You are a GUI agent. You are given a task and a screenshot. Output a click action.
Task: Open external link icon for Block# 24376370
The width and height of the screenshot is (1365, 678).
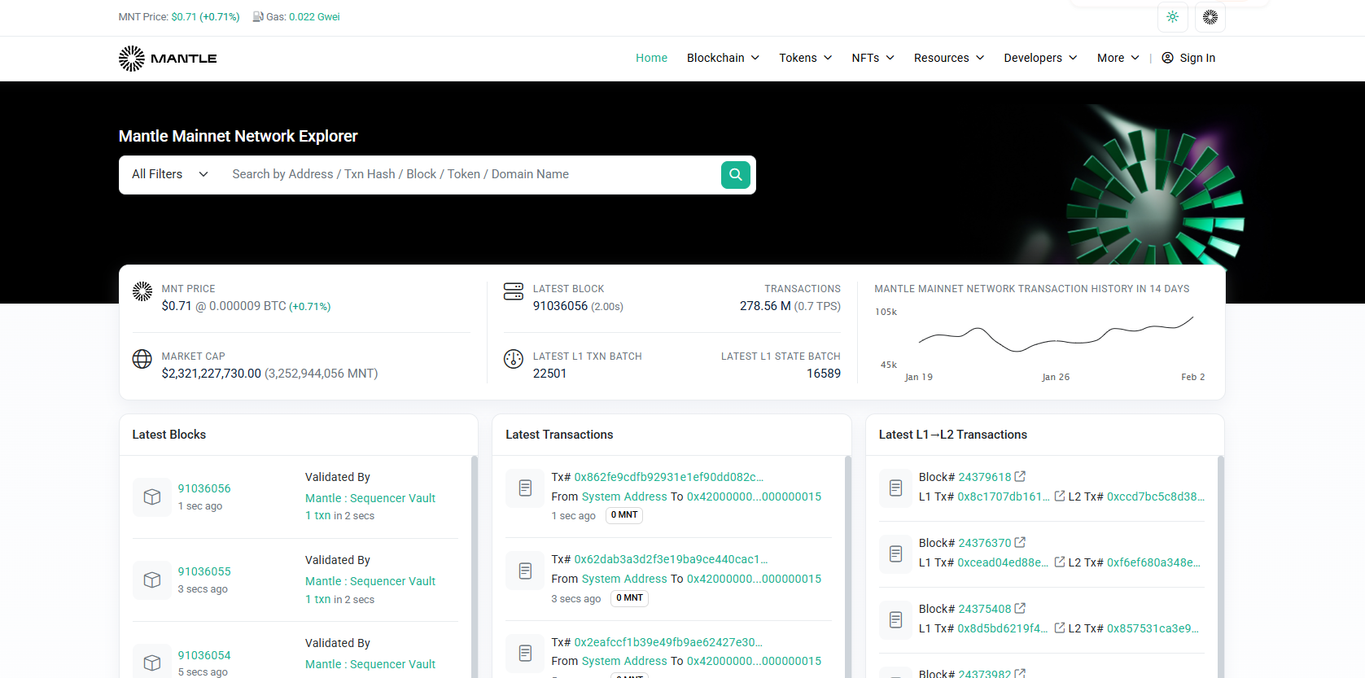click(1020, 543)
